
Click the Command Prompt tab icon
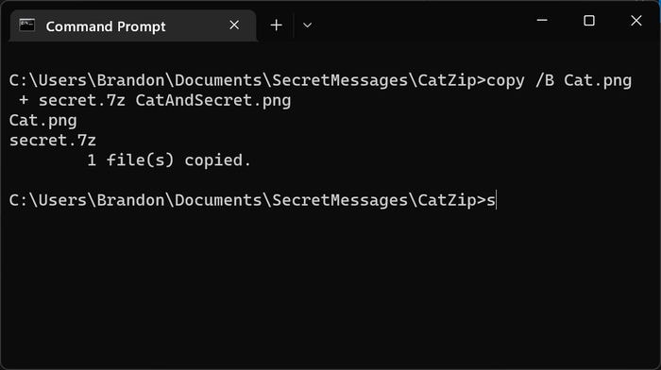27,25
